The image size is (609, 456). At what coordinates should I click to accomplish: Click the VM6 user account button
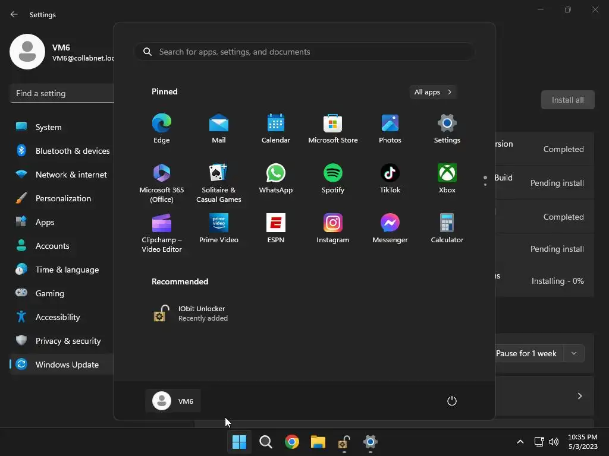173,401
